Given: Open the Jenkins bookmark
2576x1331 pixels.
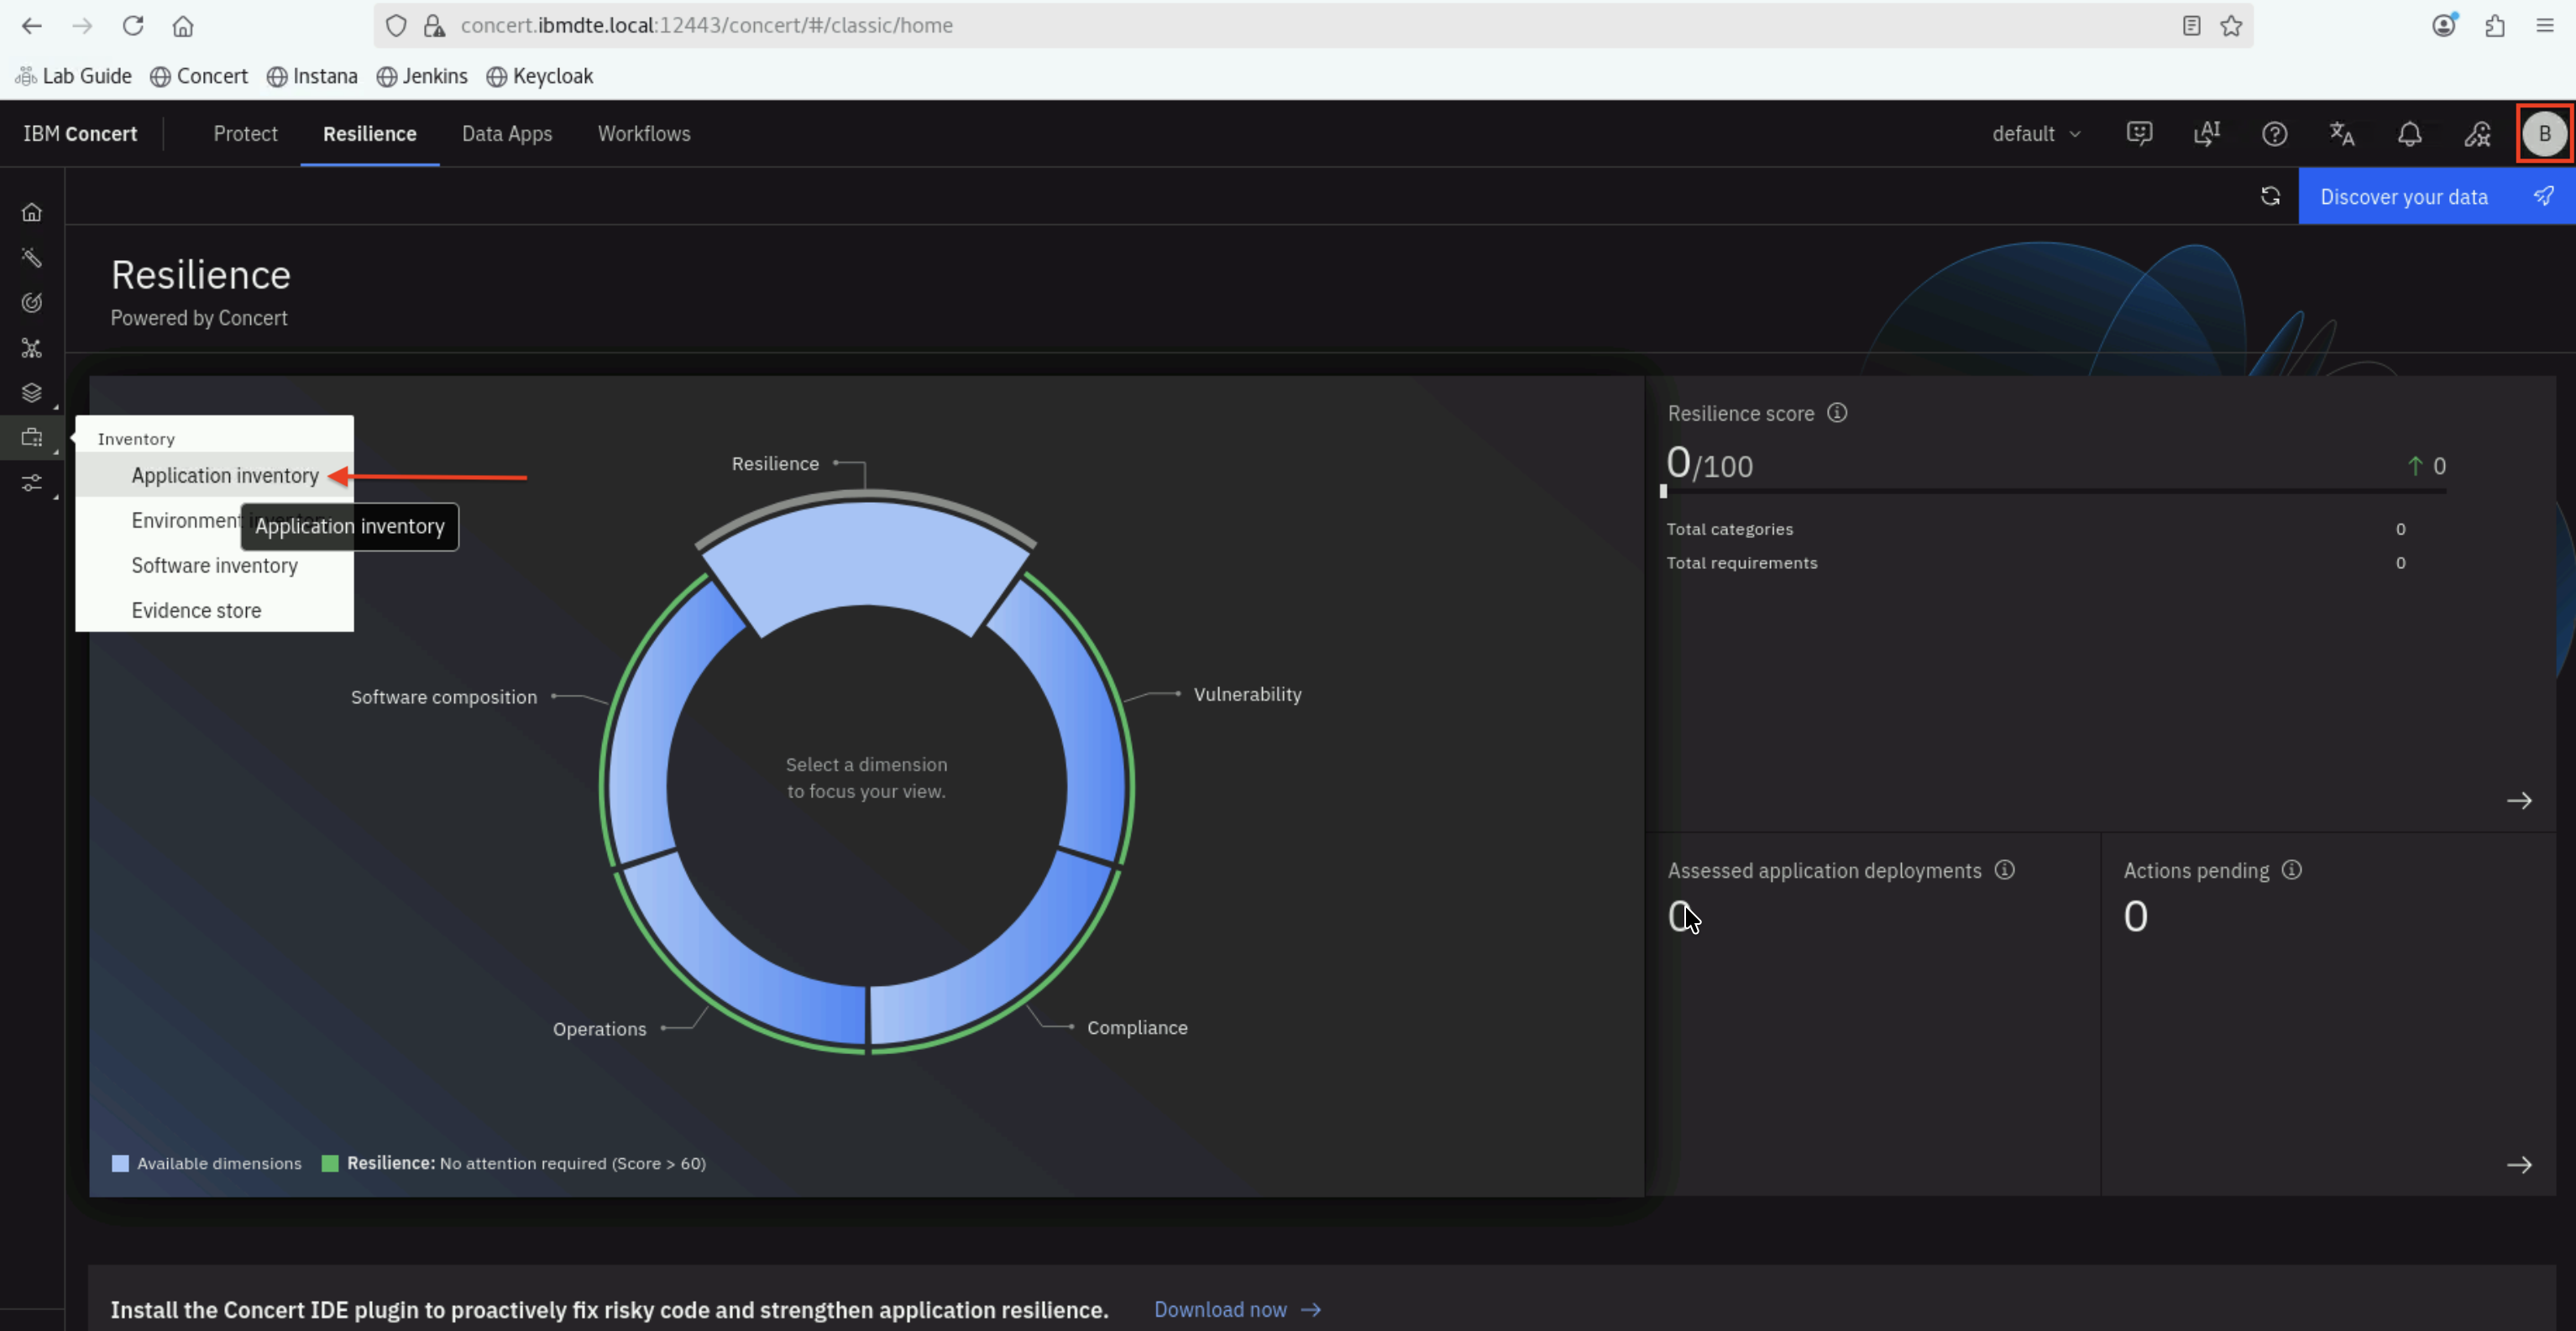Looking at the screenshot, I should (x=422, y=76).
